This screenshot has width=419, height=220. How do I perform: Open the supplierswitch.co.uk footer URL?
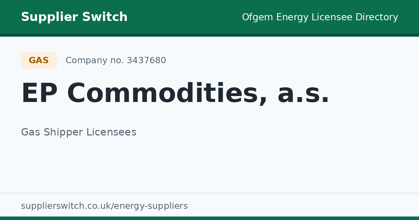coord(104,206)
